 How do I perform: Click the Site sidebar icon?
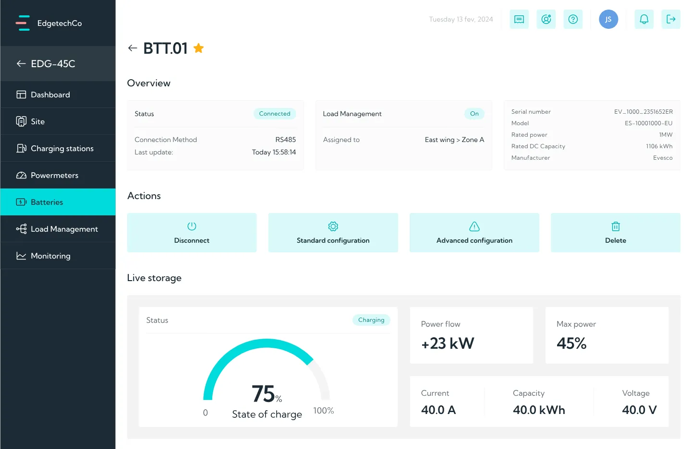pos(21,121)
